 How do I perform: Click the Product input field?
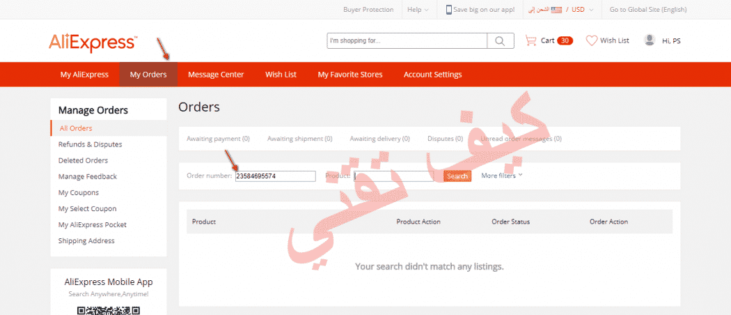(394, 176)
